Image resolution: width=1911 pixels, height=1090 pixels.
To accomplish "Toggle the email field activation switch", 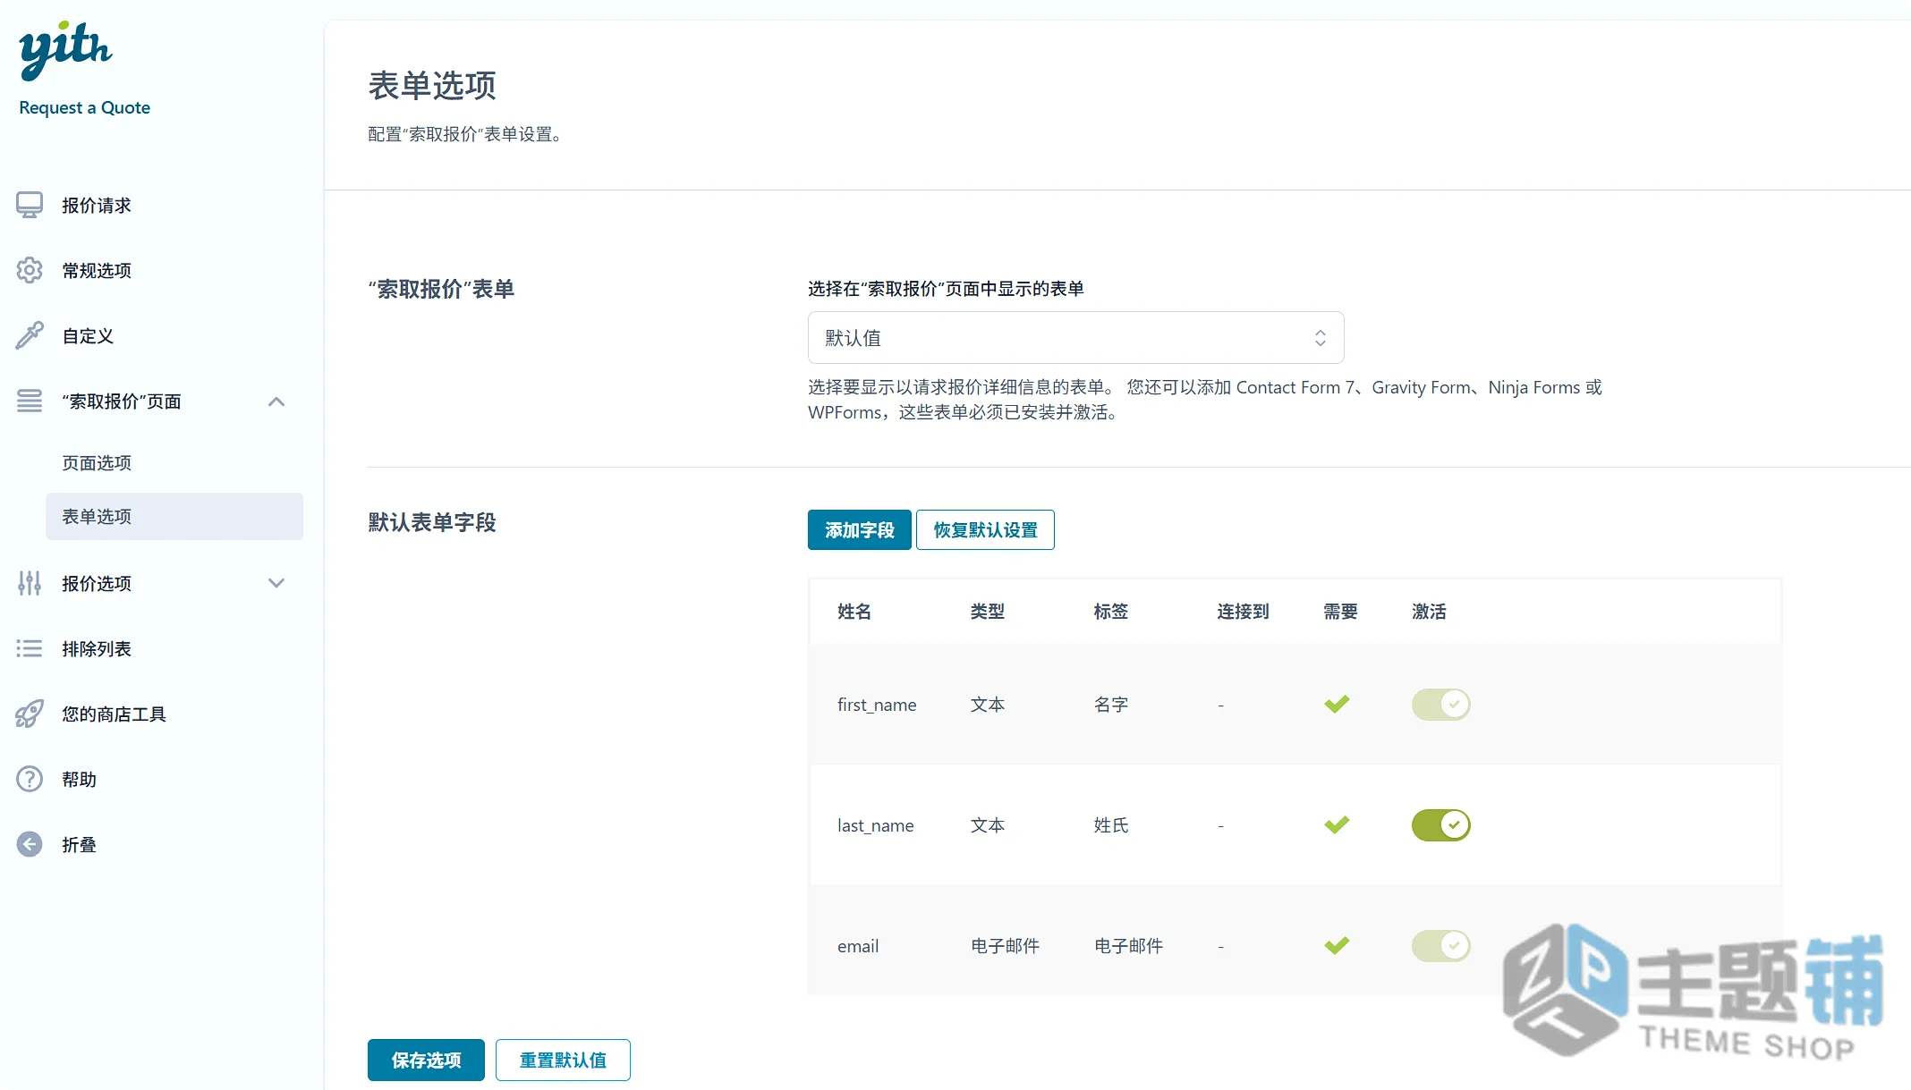I will point(1440,946).
